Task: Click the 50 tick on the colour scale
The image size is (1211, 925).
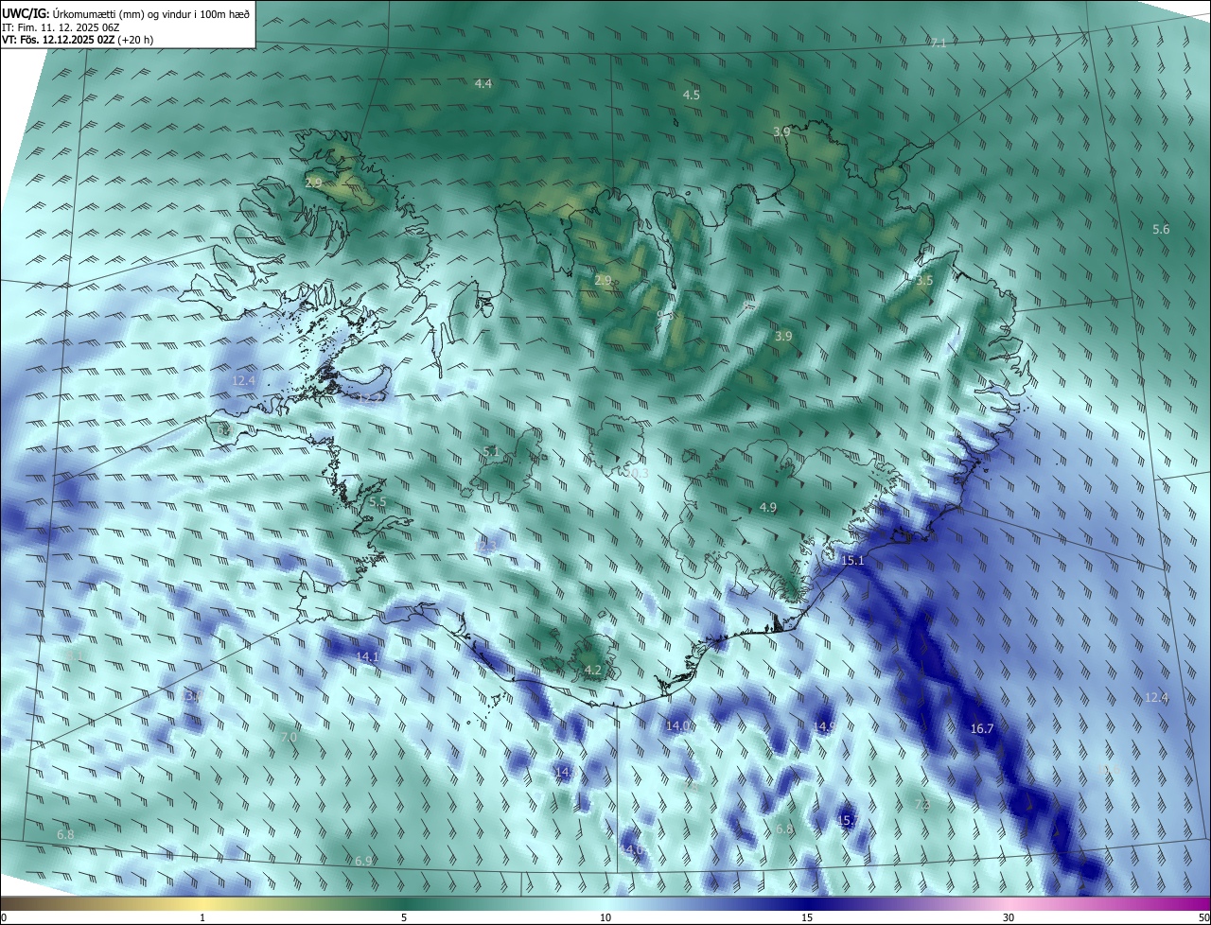Action: (x=1203, y=918)
